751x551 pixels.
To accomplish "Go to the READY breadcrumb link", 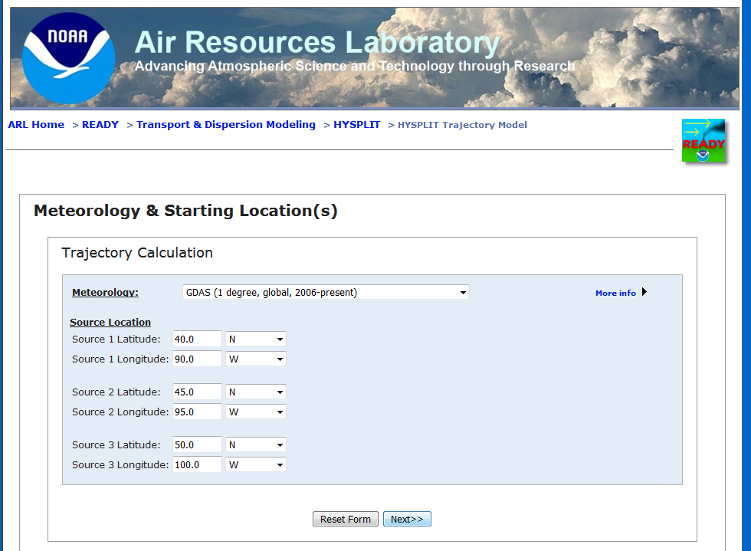I will pyautogui.click(x=100, y=125).
